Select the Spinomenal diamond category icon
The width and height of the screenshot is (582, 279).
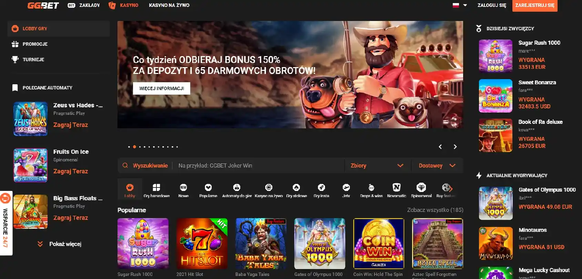tap(421, 187)
